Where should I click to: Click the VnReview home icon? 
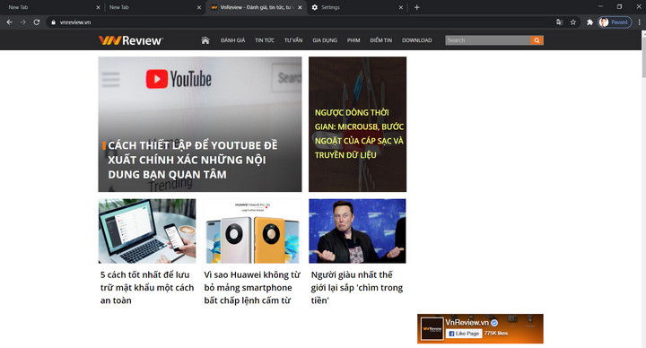205,40
